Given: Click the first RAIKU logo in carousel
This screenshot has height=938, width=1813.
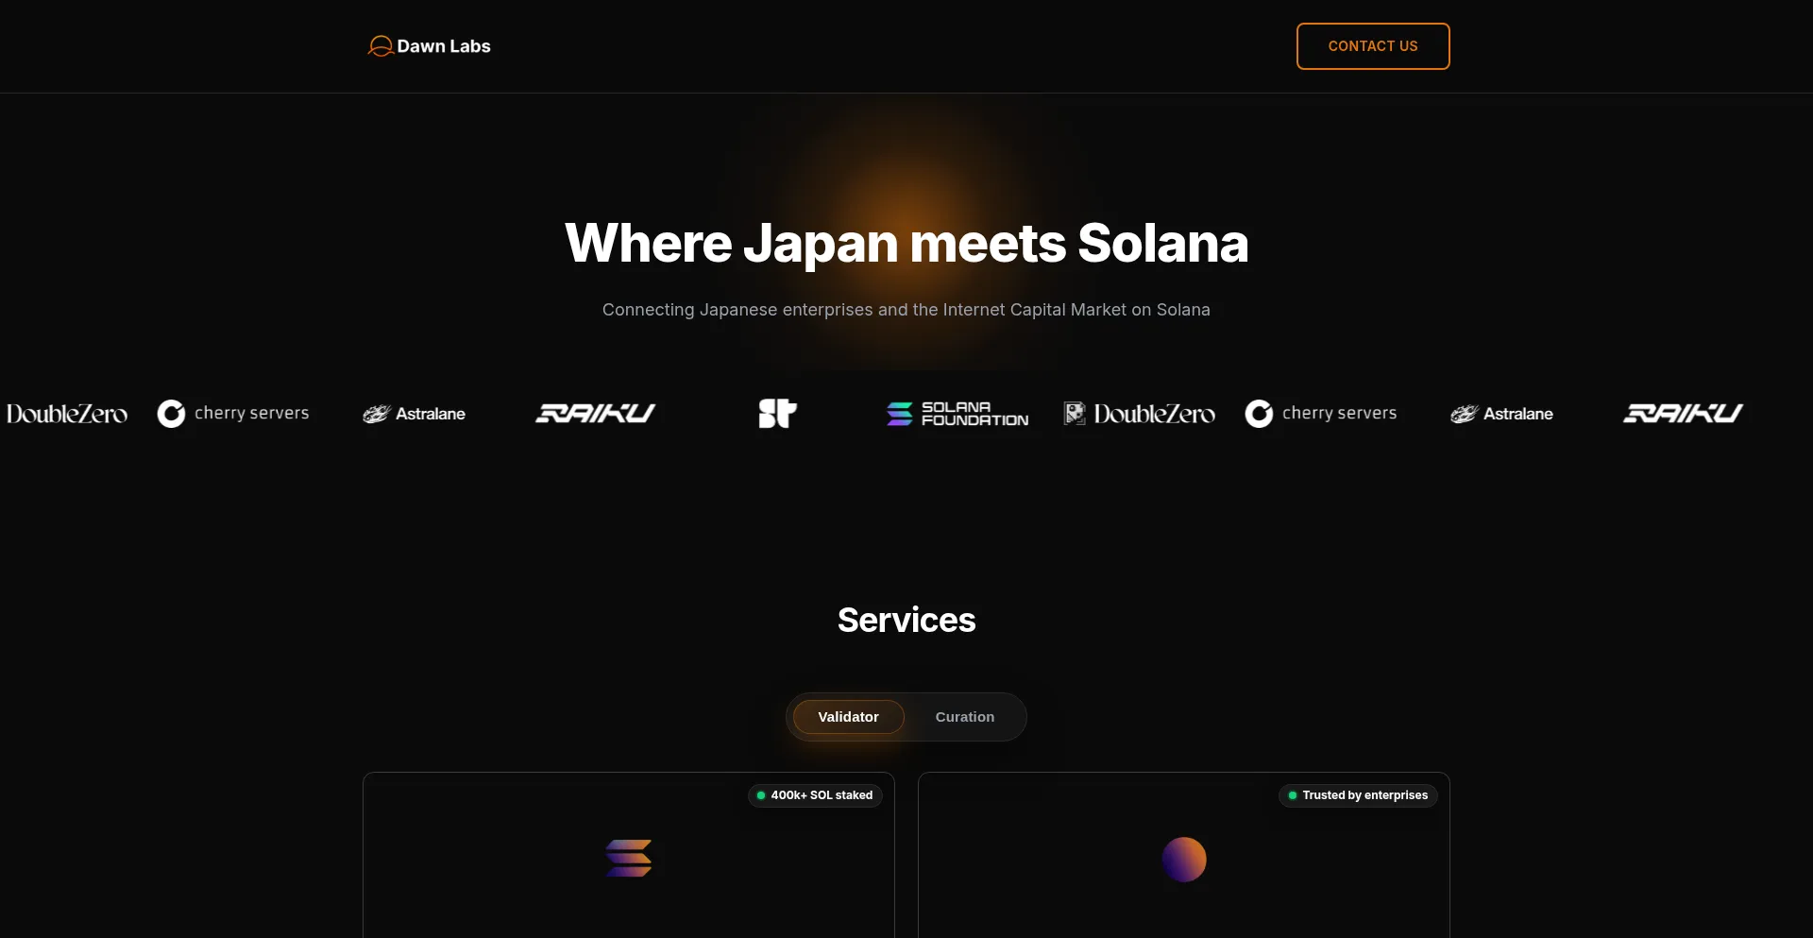Looking at the screenshot, I should pyautogui.click(x=595, y=414).
